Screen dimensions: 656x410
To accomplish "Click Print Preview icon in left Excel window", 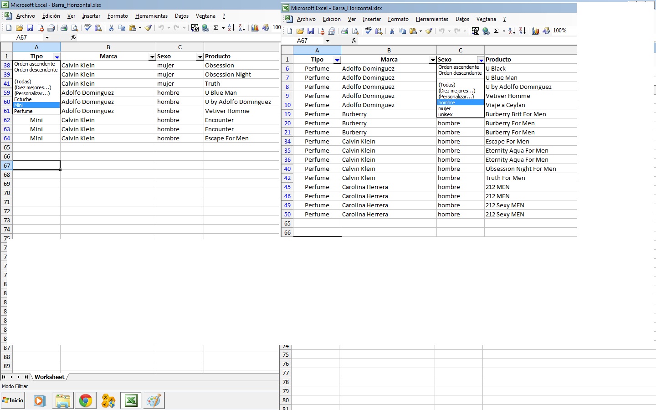I will click(75, 28).
